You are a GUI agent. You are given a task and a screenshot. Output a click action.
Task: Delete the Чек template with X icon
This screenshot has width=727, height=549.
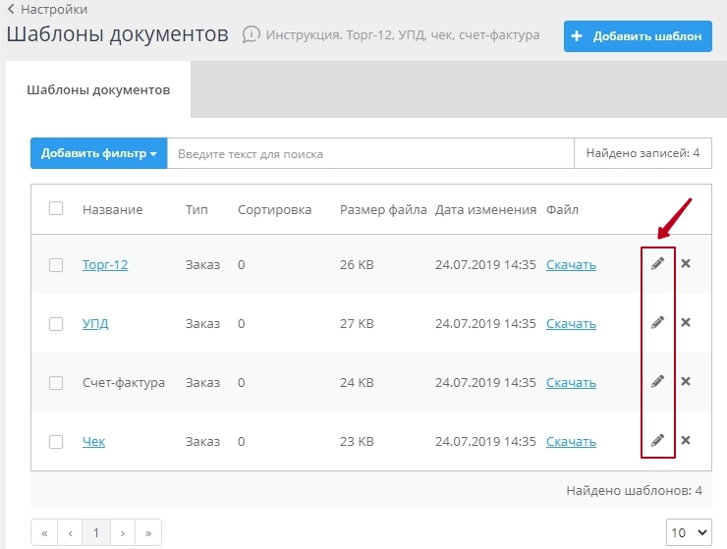686,440
